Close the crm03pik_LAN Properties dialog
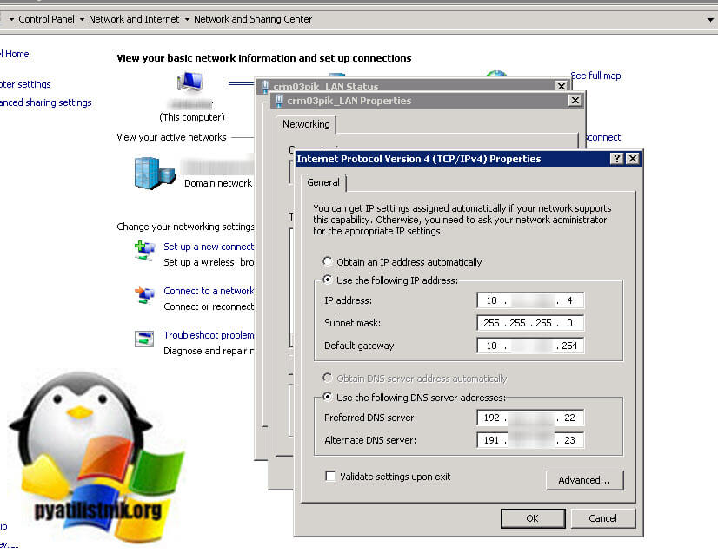The image size is (718, 553). (575, 101)
